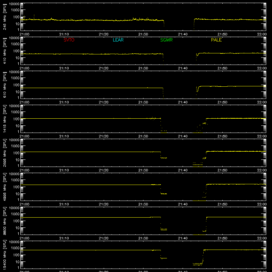Select the 410 MHz [SFU] axis label

click(5, 51)
